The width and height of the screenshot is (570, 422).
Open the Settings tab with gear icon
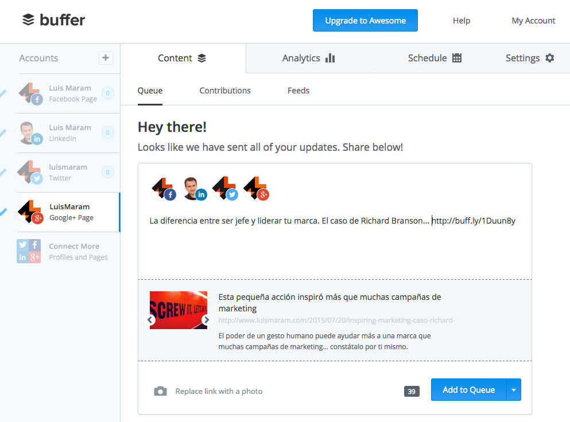pos(529,58)
